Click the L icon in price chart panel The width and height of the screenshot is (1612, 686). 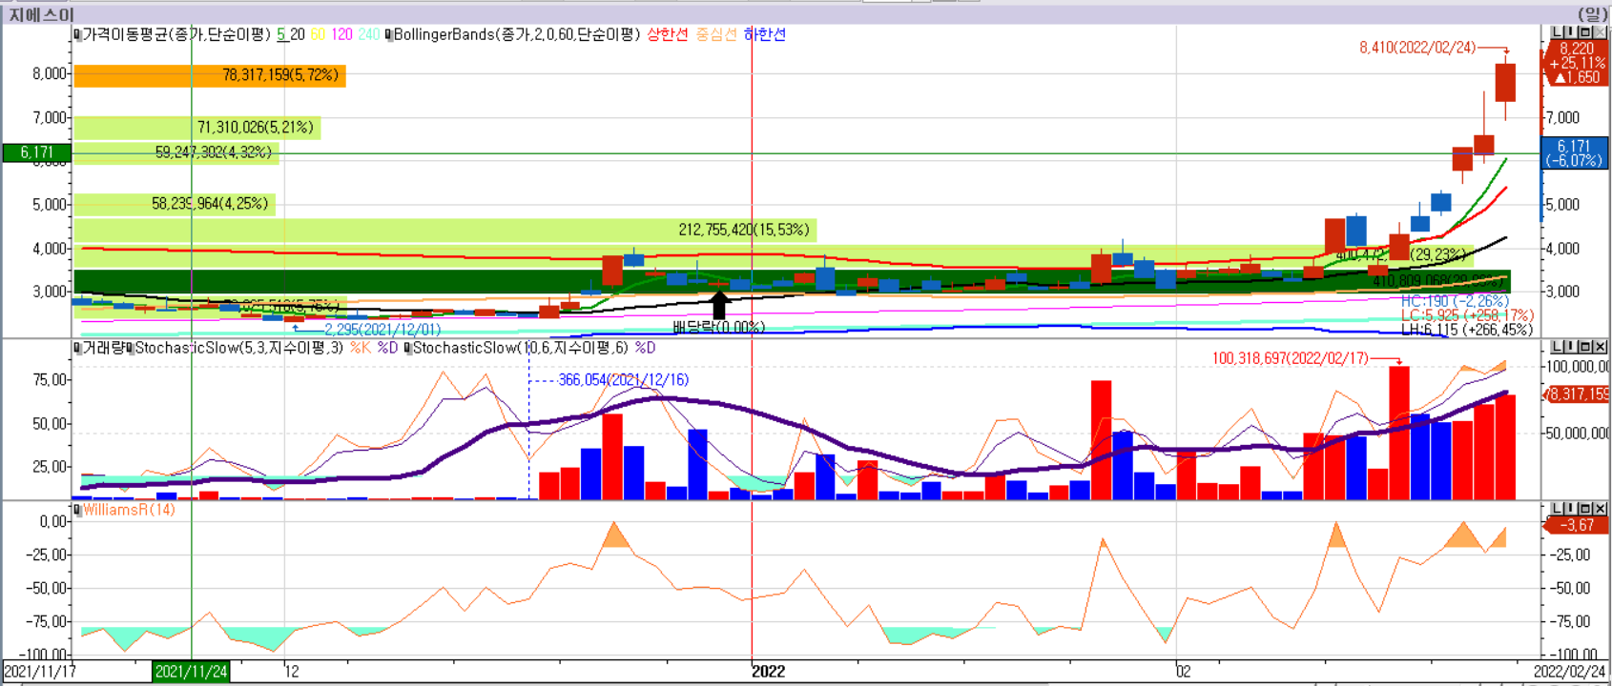(1557, 33)
